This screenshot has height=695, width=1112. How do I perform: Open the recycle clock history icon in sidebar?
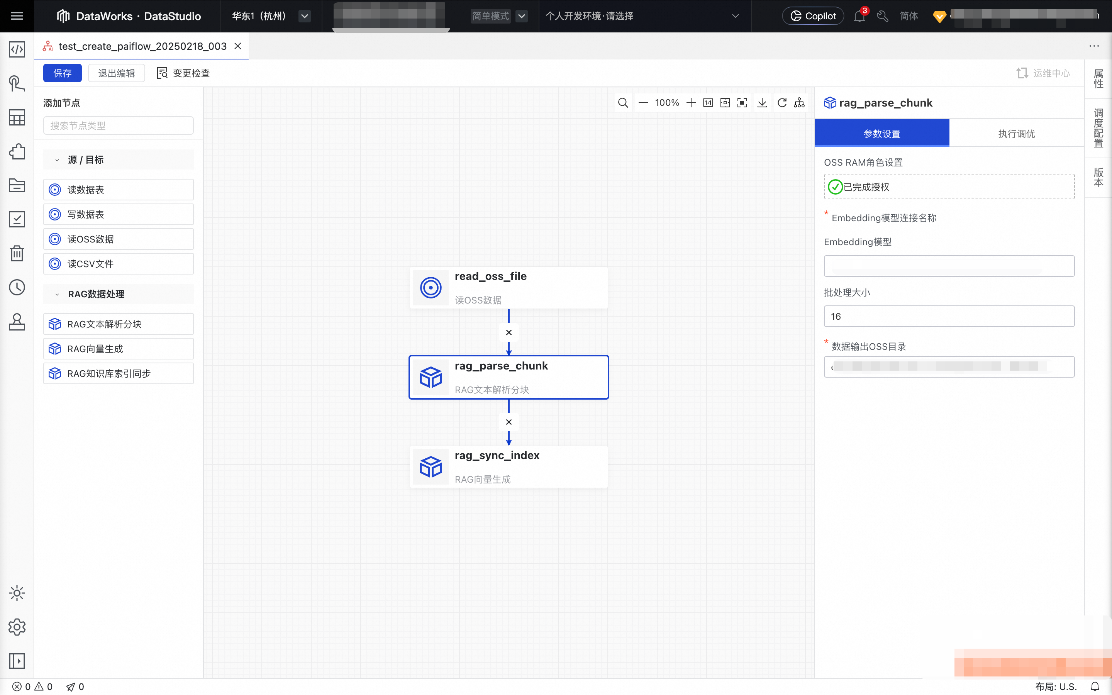(x=17, y=287)
